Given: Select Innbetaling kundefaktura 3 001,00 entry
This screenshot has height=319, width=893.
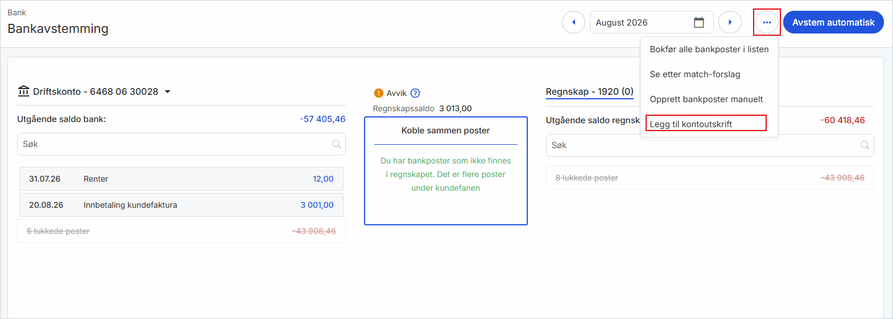Looking at the screenshot, I should 181,205.
